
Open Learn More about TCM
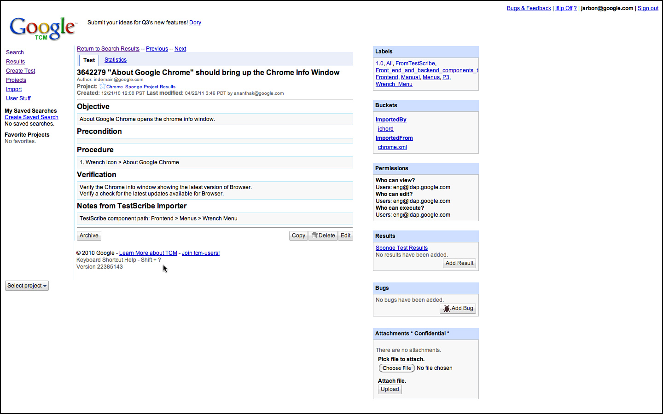[x=148, y=253]
